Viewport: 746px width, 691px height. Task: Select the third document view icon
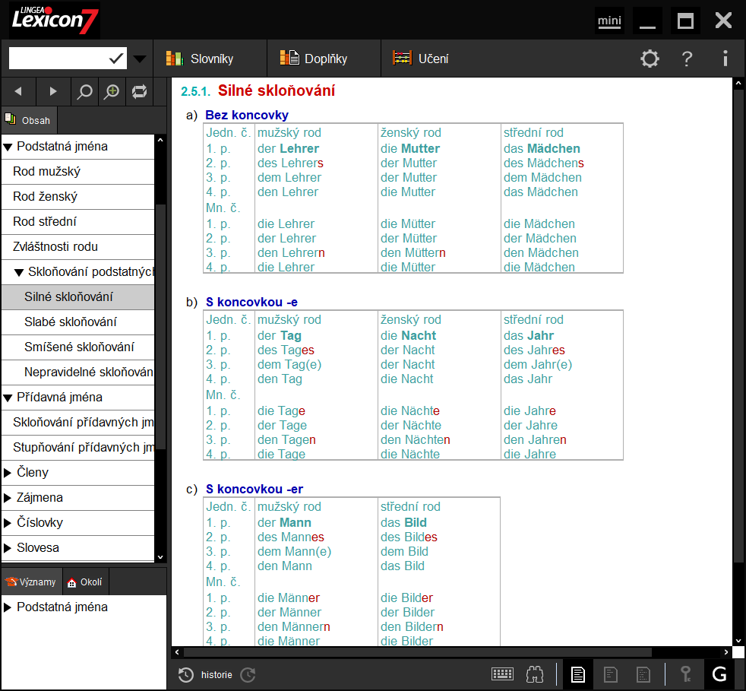tap(643, 675)
